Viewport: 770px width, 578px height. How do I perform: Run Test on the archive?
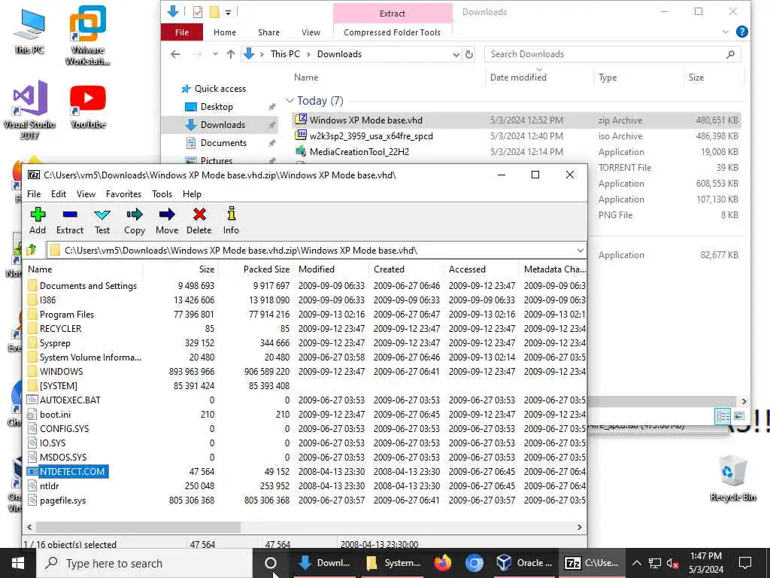(x=102, y=221)
